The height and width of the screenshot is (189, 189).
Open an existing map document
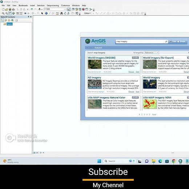7,9
